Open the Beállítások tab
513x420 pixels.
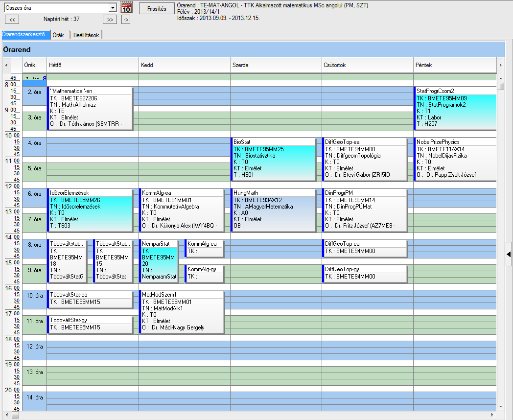tap(86, 35)
